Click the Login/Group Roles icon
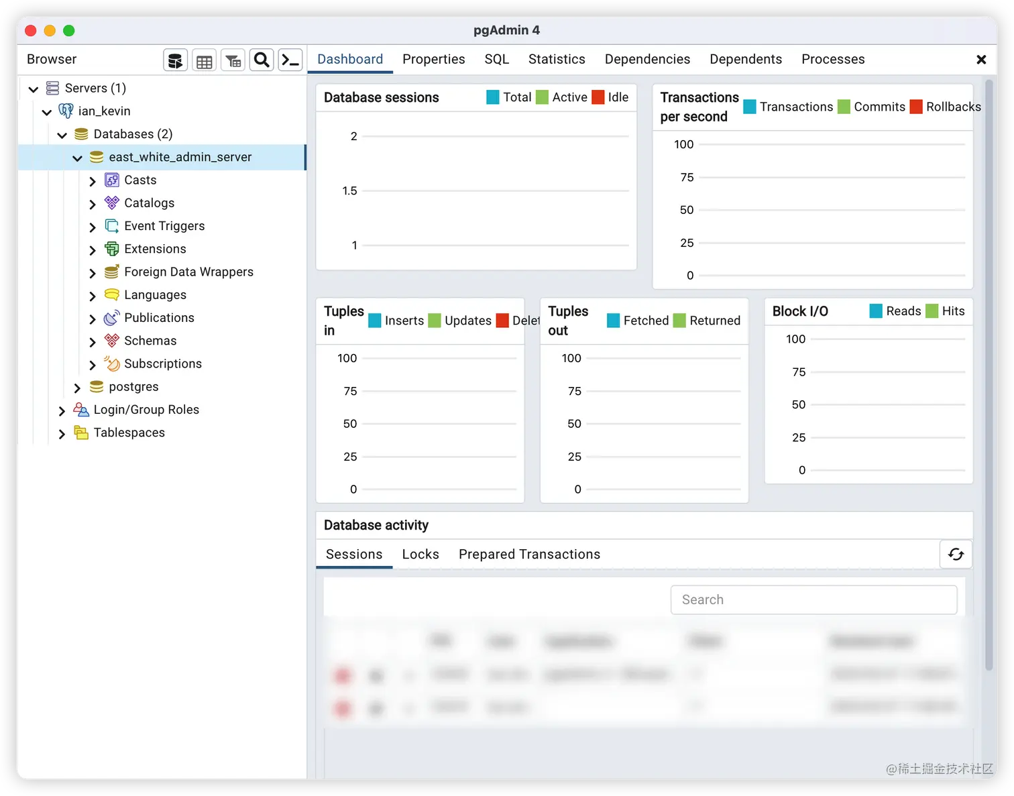1014x796 pixels. 81,410
